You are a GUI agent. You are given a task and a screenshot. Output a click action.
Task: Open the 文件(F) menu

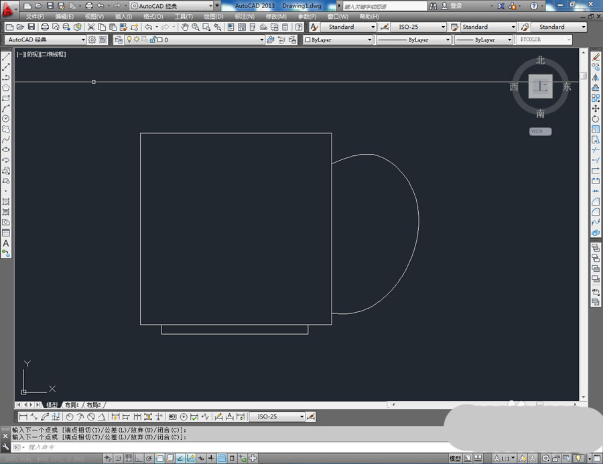[35, 17]
